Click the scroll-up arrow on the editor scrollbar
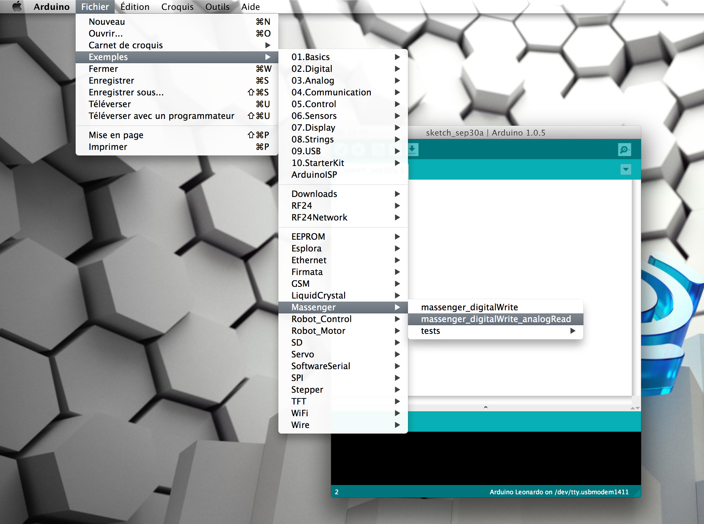This screenshot has width=704, height=524. click(x=633, y=408)
